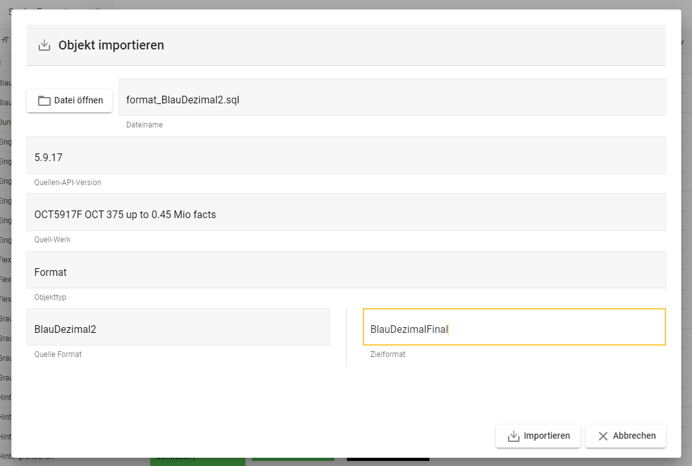Click the Dateiname label under the file field
692x466 pixels.
click(x=144, y=125)
